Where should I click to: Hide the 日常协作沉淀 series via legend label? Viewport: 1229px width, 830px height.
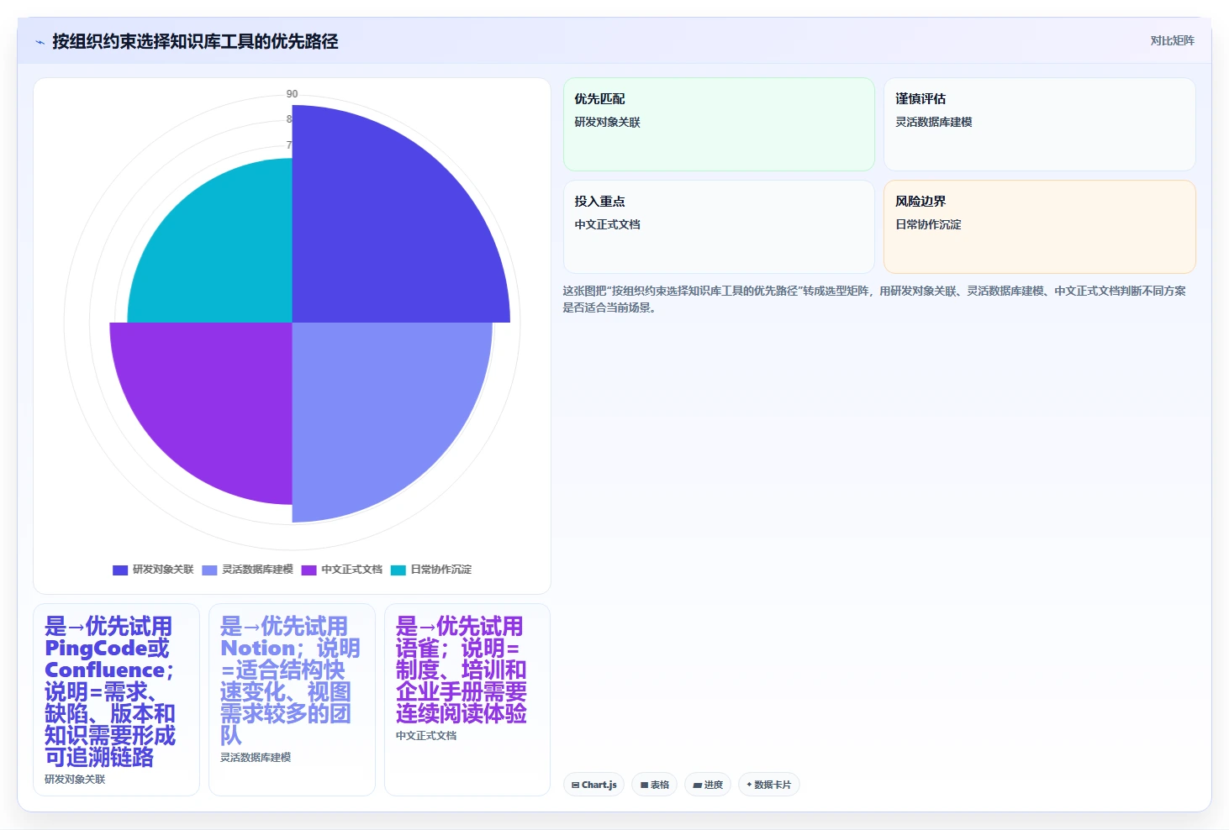pos(440,570)
